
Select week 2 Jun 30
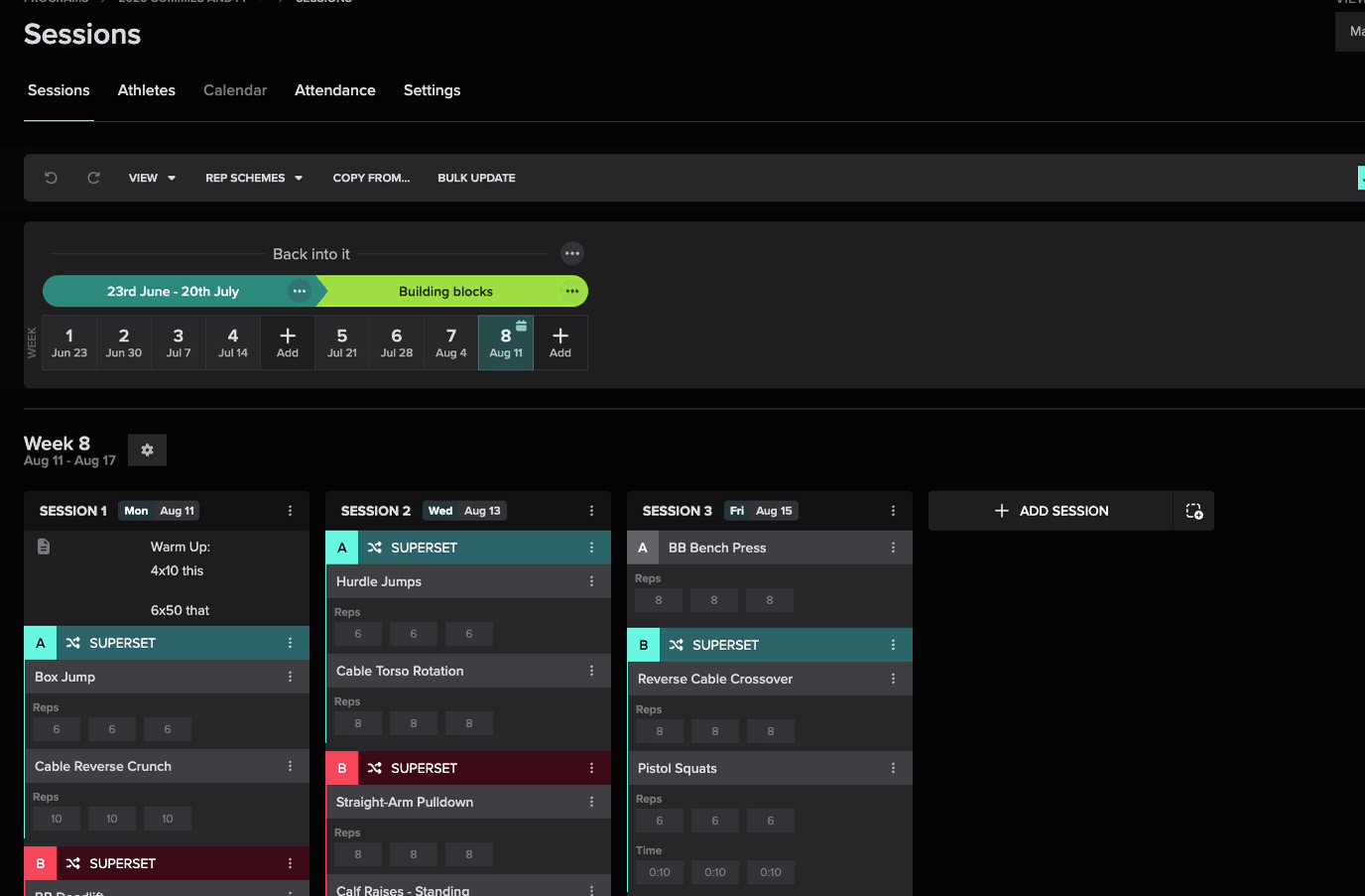(x=124, y=342)
